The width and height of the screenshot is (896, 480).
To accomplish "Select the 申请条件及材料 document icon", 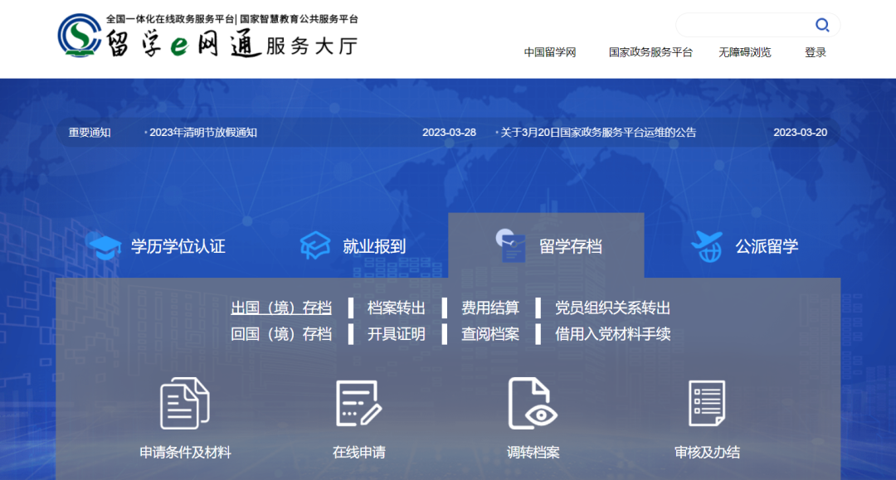I will (184, 404).
